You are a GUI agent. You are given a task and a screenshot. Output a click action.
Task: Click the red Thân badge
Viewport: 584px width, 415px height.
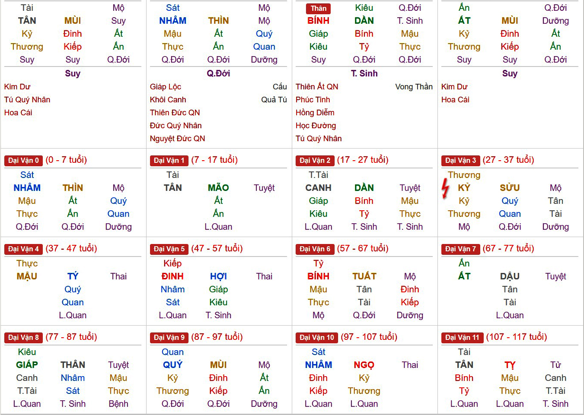click(319, 8)
